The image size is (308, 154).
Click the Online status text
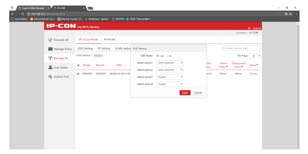253,74
